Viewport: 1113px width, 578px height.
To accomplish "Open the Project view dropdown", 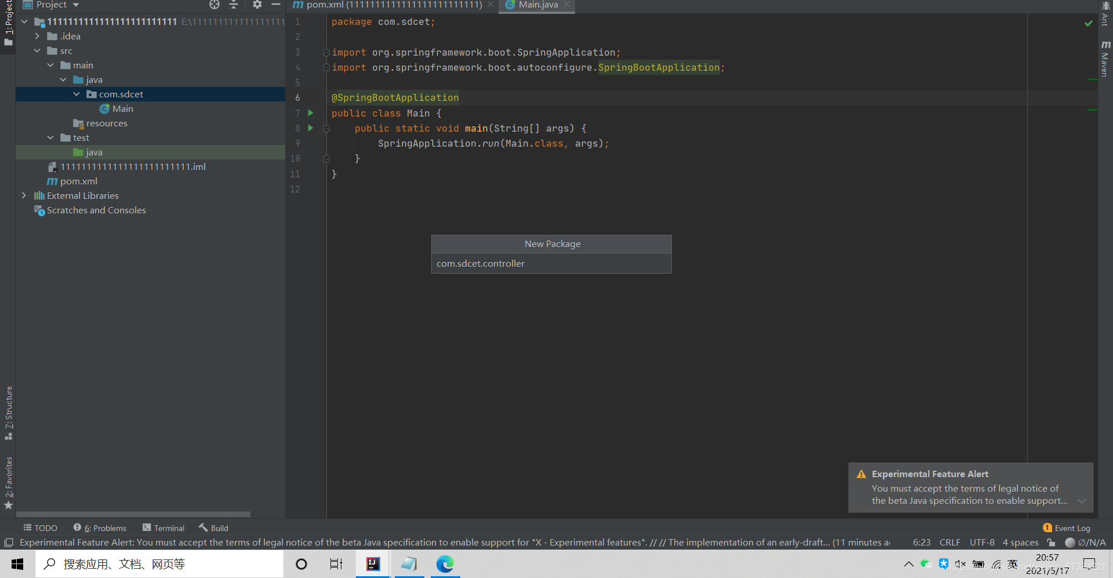I will 76,5.
